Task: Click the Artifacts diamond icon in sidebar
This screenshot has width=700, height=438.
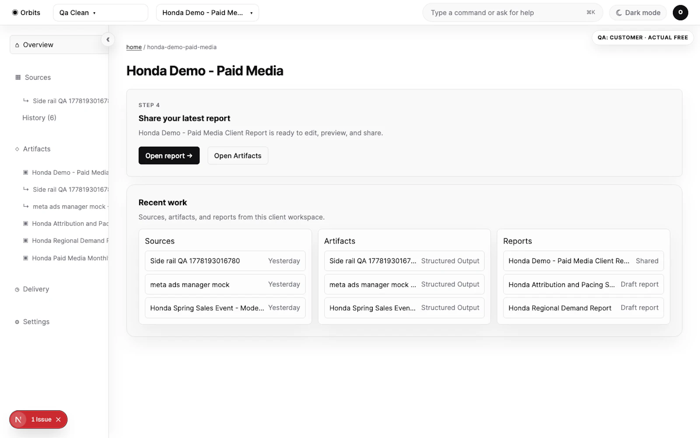Action: [17, 149]
